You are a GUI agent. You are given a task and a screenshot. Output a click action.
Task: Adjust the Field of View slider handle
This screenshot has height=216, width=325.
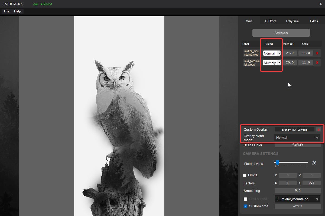[x=277, y=162]
